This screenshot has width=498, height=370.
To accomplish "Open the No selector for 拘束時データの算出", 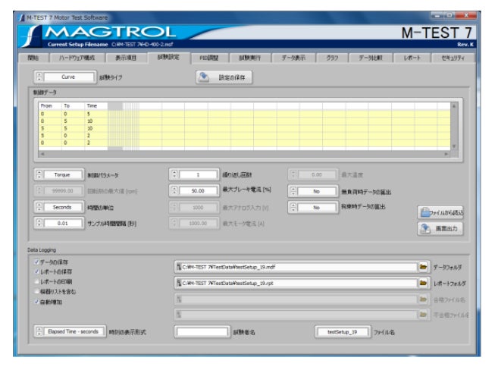I will click(313, 208).
